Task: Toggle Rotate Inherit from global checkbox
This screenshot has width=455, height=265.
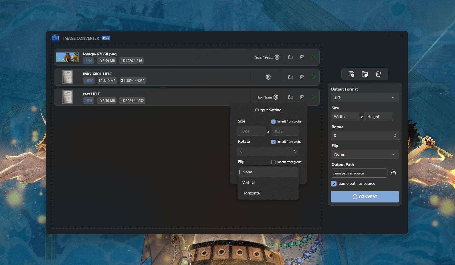Action: point(273,142)
